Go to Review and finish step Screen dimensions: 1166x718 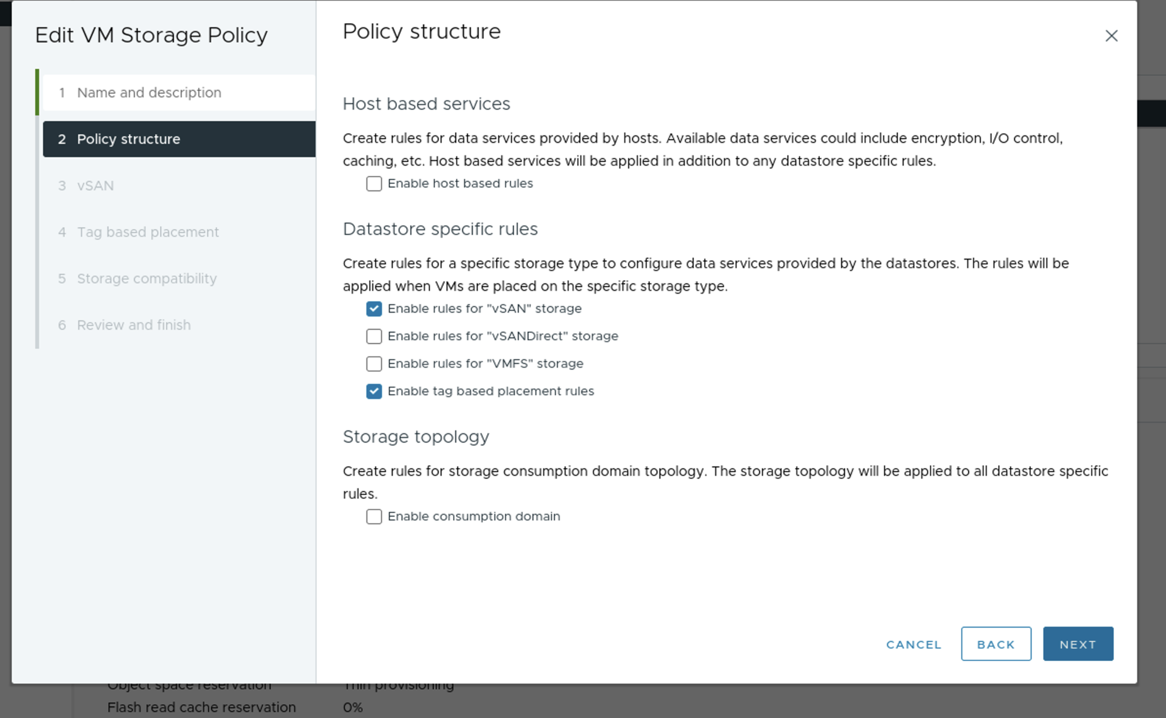[133, 325]
